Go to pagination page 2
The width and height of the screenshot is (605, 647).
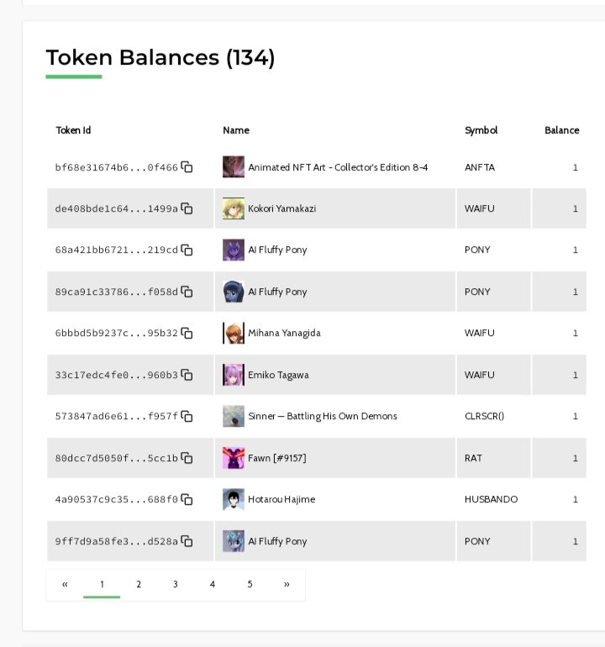[x=139, y=584]
